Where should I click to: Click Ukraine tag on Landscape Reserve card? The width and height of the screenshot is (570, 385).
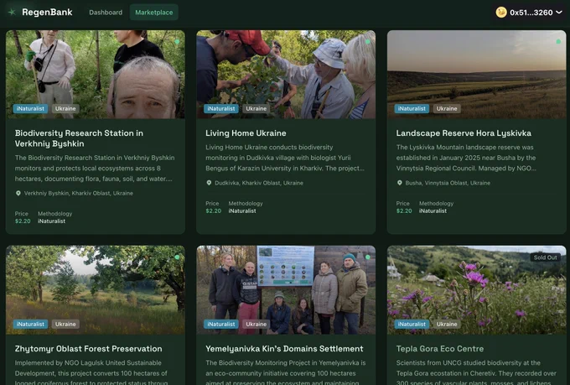[x=447, y=108]
